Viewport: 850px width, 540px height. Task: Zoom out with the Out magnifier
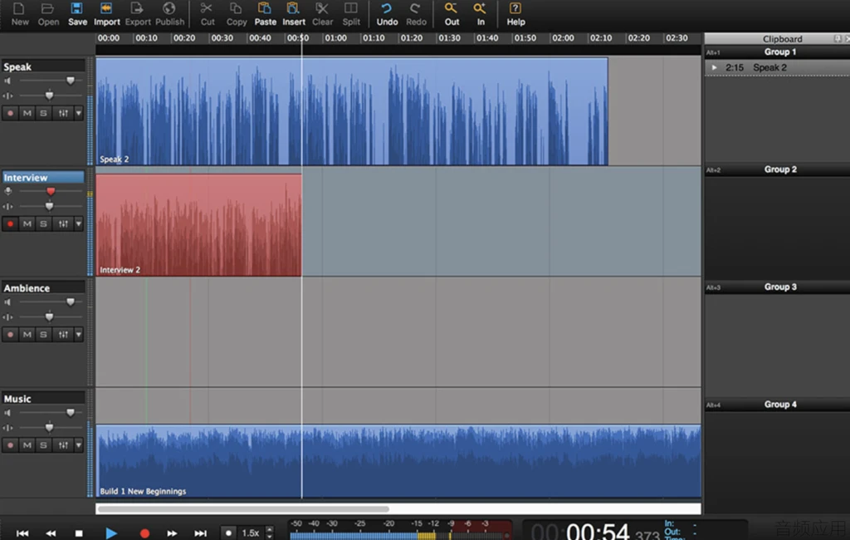[x=452, y=9]
